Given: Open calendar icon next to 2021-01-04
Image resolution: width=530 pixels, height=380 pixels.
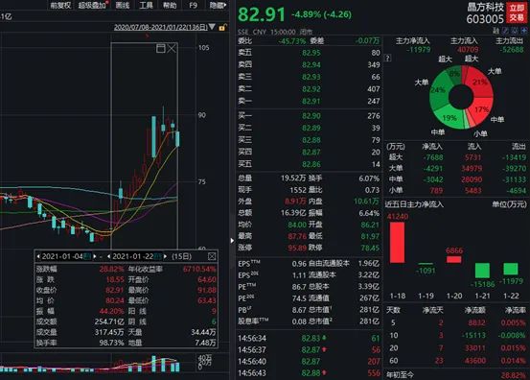Looking at the screenshot, I should point(87,256).
